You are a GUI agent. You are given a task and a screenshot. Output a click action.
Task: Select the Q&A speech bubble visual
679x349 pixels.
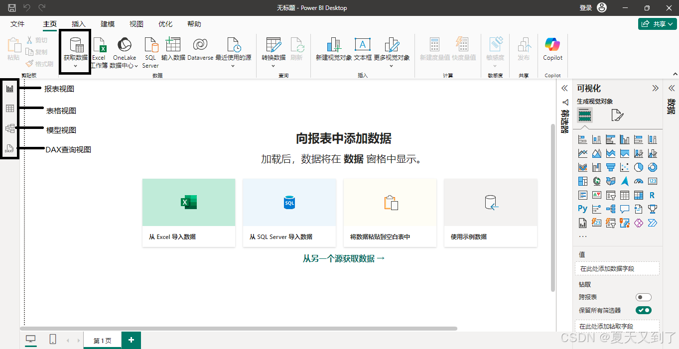625,209
